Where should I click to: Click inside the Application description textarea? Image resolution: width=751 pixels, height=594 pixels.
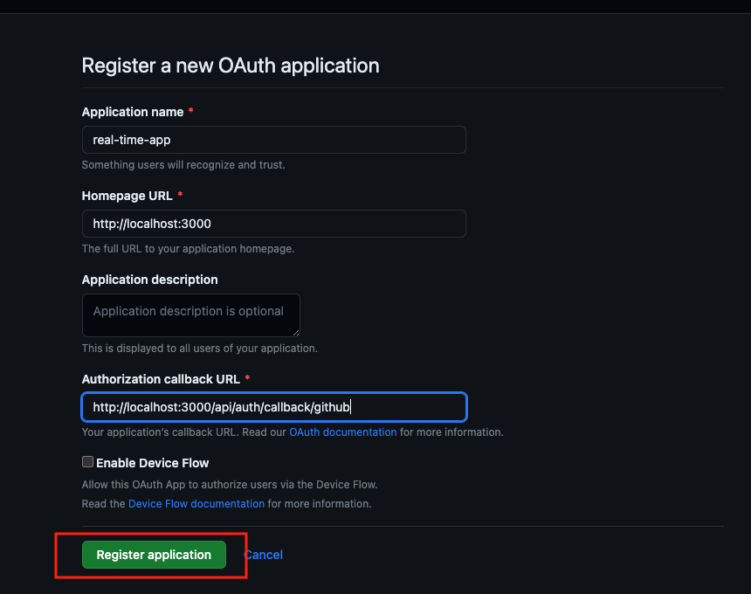(190, 314)
